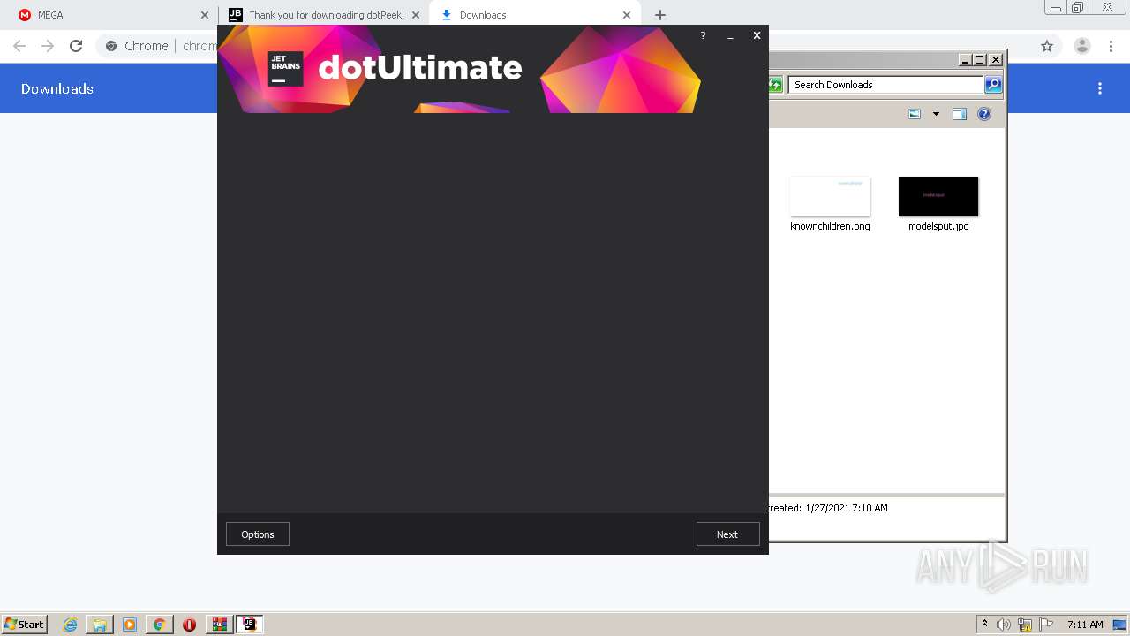The width and height of the screenshot is (1130, 636).
Task: Select the knownchildren.png thumbnail
Action: pyautogui.click(x=830, y=196)
